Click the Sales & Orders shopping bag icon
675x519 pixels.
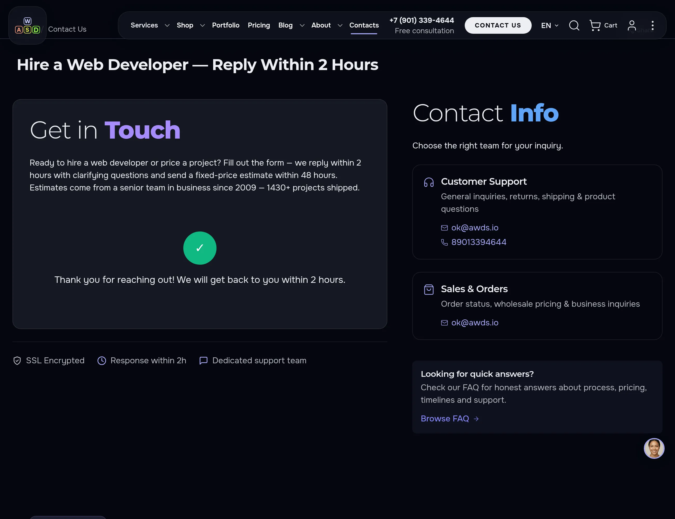click(429, 289)
